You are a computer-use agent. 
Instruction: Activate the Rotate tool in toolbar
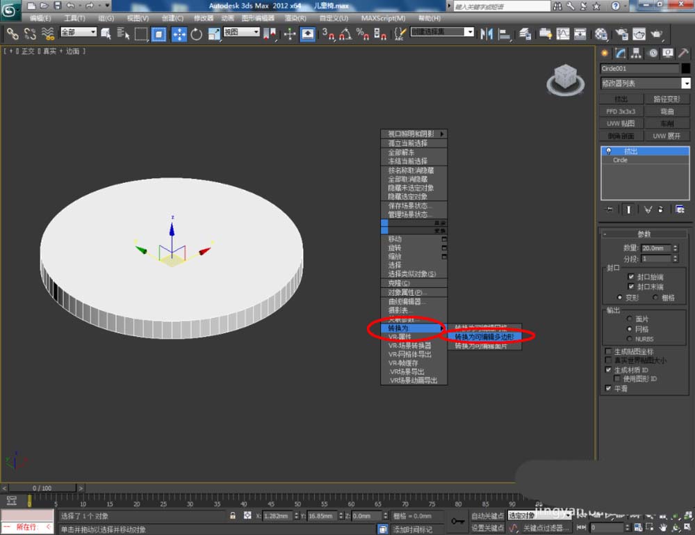(x=197, y=33)
